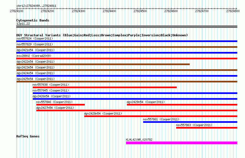The image size is (245, 158).
Task: Open the dgv2423n54 (Cooper2011) label
Action: [36, 67]
